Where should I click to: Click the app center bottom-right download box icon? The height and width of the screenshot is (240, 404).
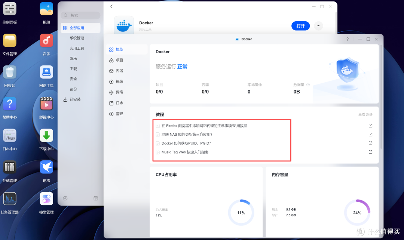coord(96,198)
